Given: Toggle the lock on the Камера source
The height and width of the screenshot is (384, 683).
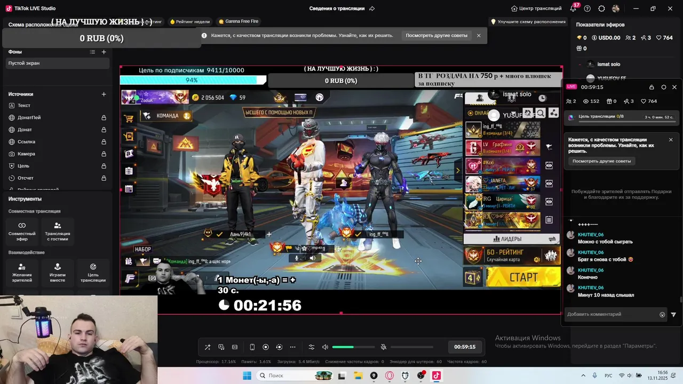Looking at the screenshot, I should click(x=104, y=154).
